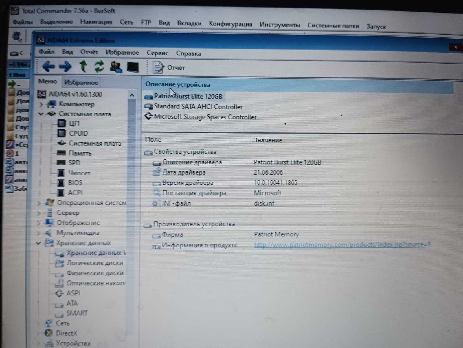Switch to the Меню tab
The height and width of the screenshot is (348, 463).
[47, 81]
